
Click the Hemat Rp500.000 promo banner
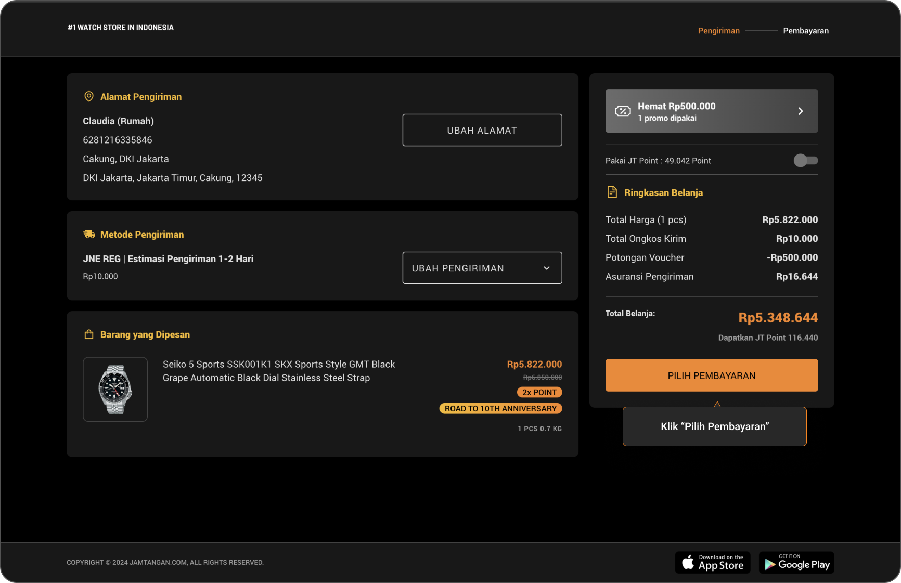pos(711,111)
